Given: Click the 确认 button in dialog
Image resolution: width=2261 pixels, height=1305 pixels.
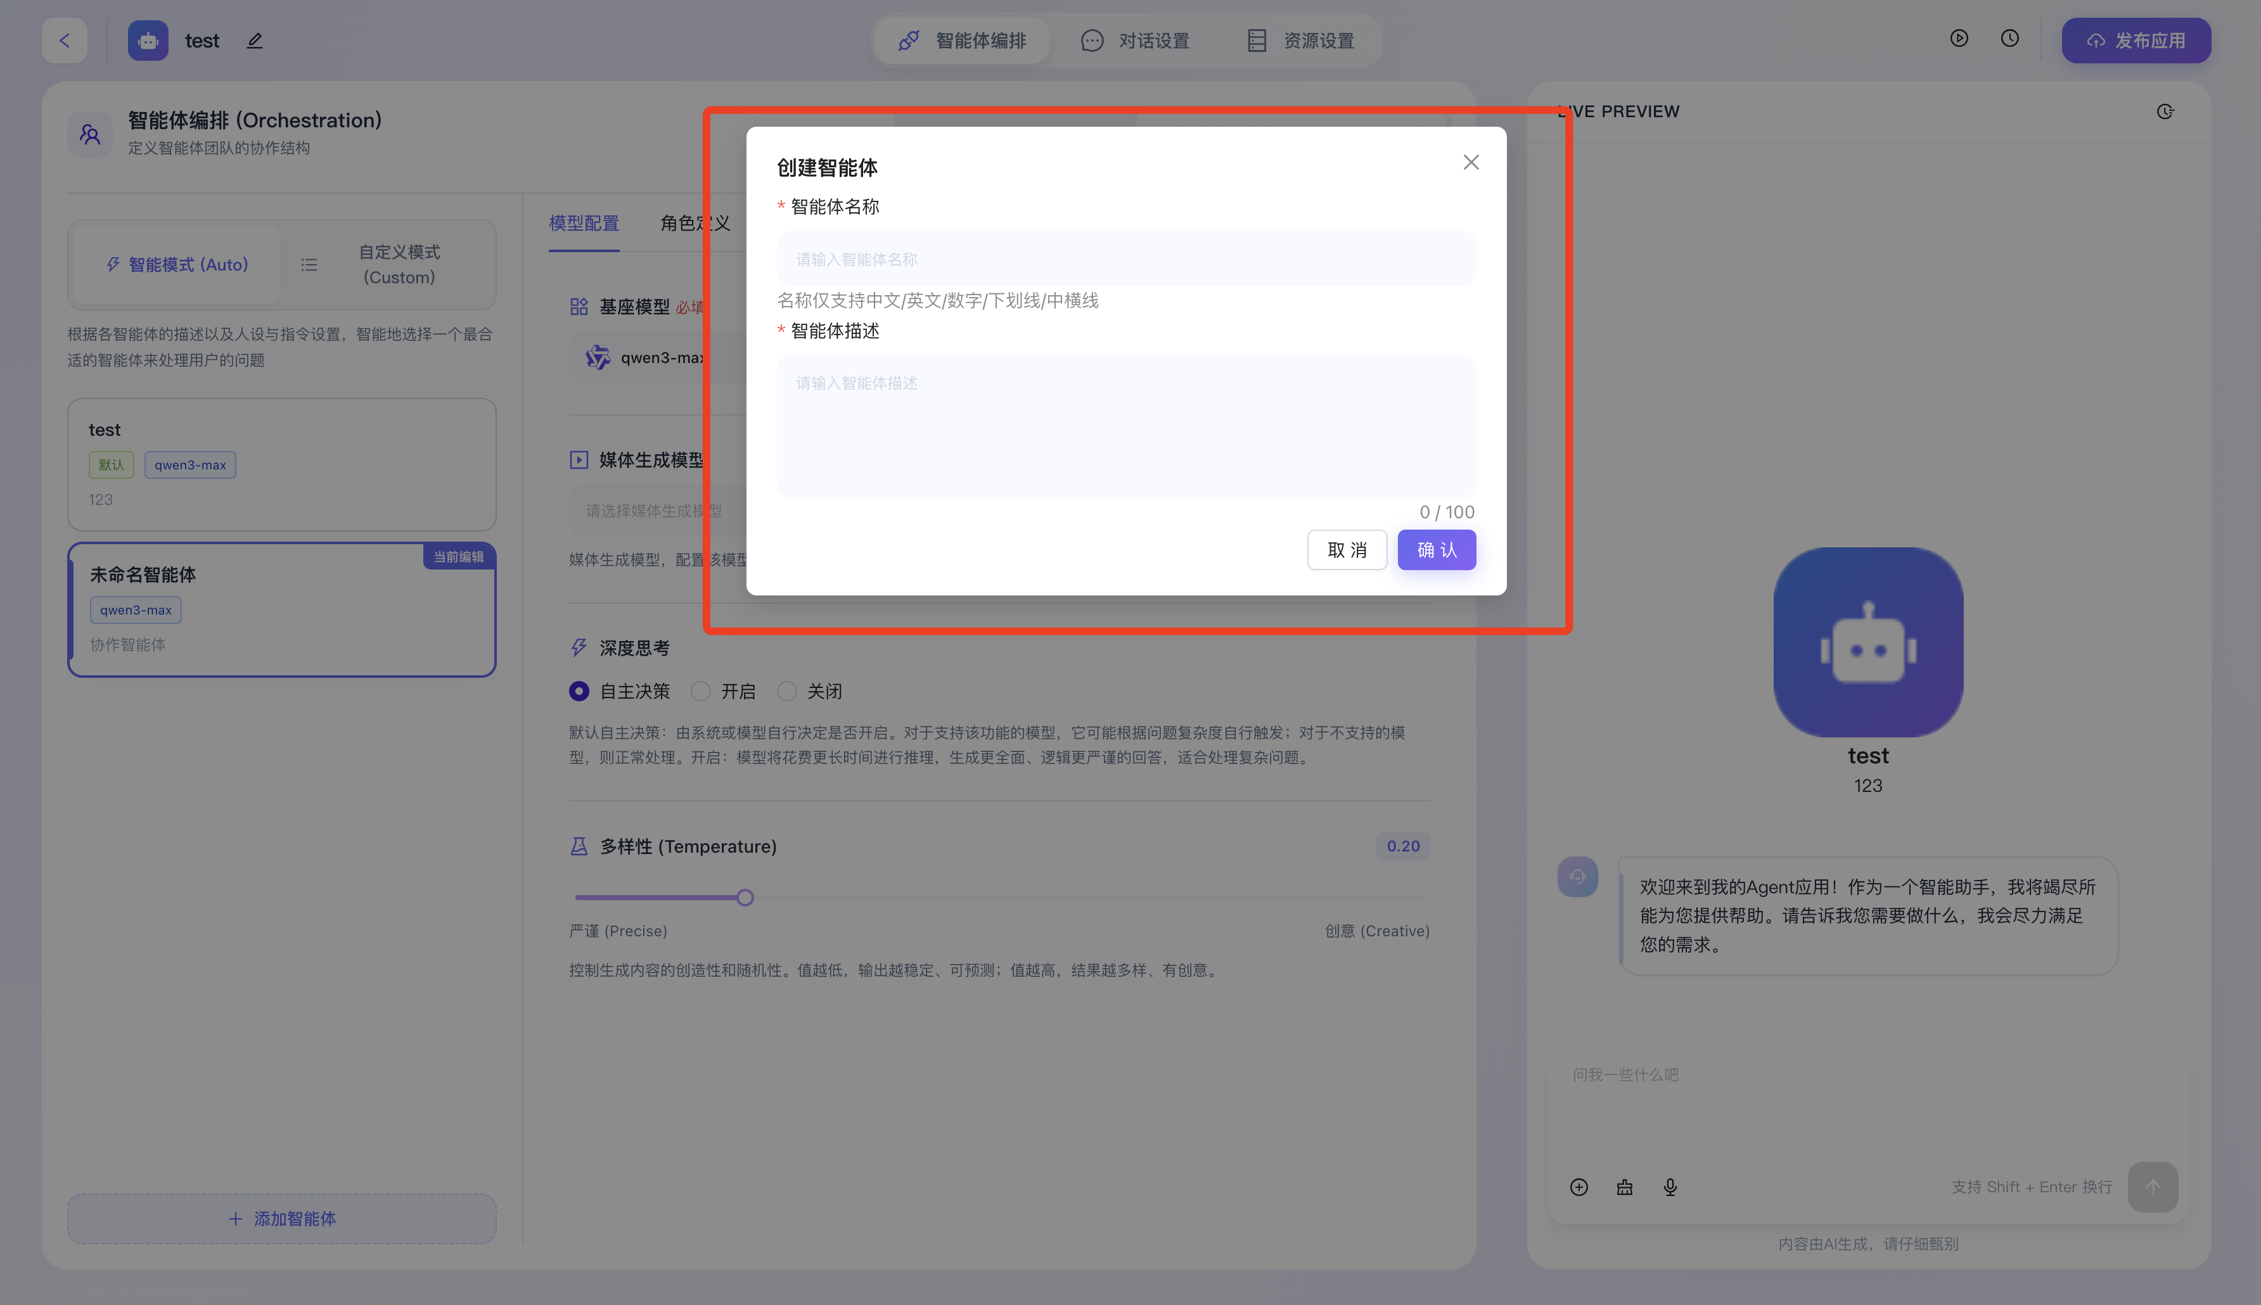Looking at the screenshot, I should point(1436,549).
